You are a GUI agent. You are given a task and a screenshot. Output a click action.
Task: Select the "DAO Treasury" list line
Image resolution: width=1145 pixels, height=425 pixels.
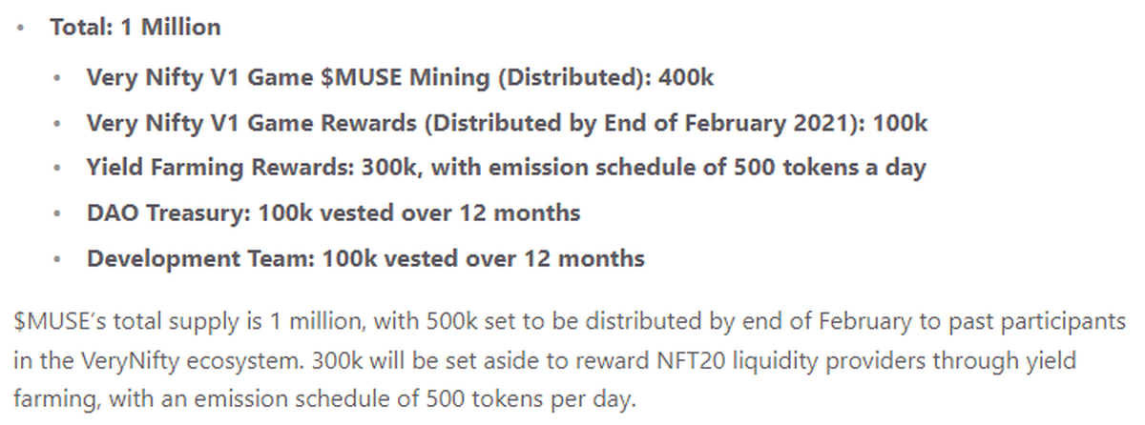(333, 212)
